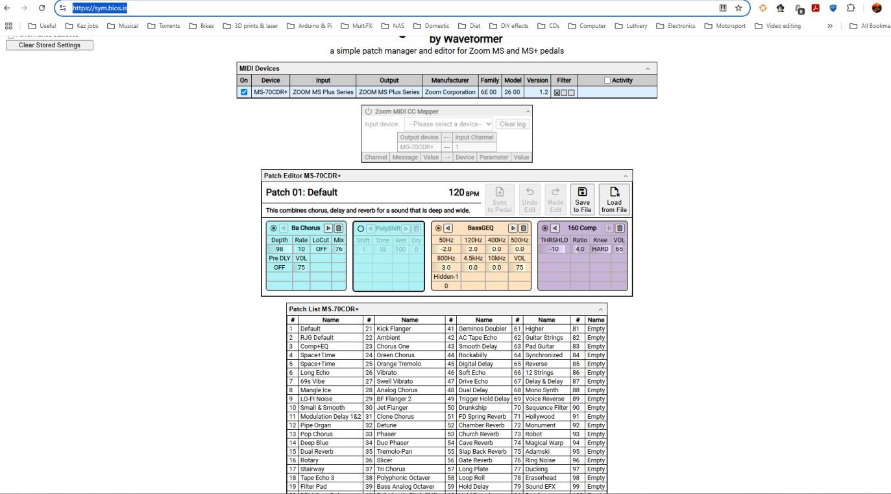Open the input device selection dropdown

(448, 124)
